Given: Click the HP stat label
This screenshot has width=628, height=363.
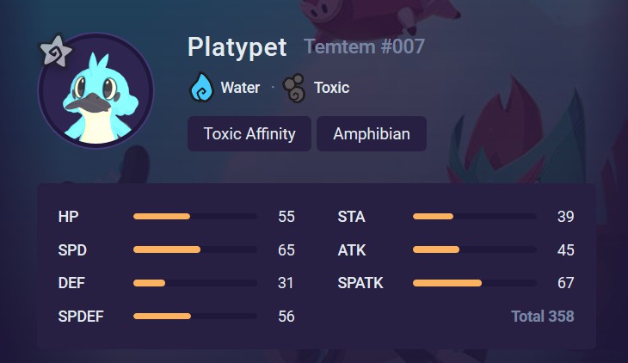Looking at the screenshot, I should (69, 217).
